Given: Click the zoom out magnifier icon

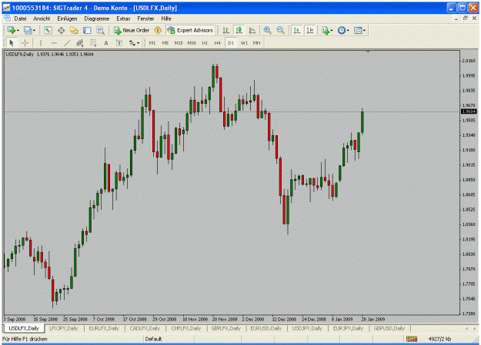Looking at the screenshot, I should (280, 30).
